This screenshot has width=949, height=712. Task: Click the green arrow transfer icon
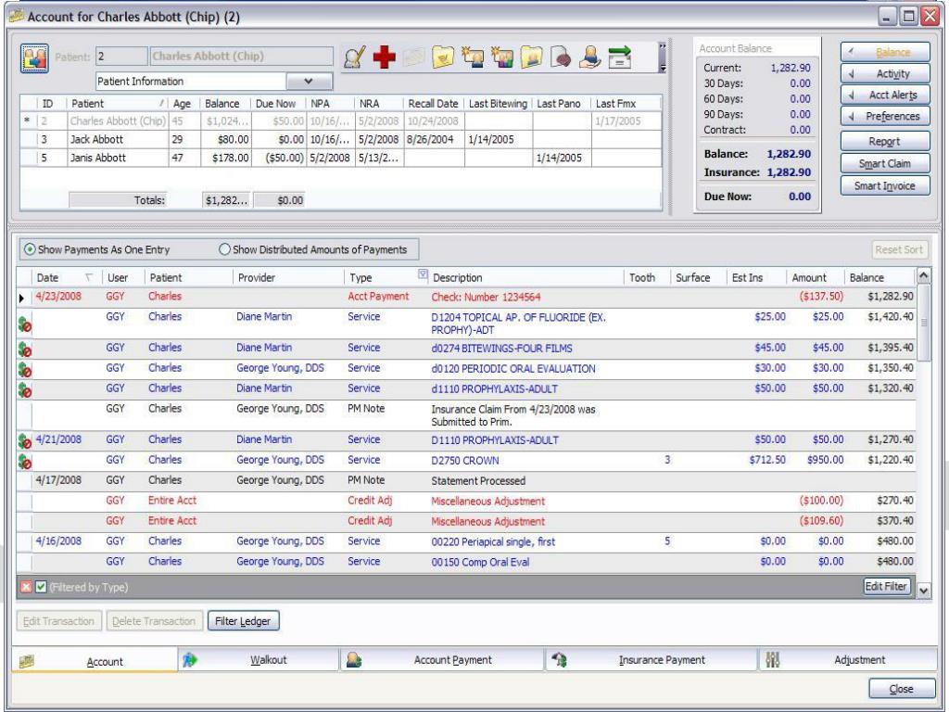pos(620,57)
